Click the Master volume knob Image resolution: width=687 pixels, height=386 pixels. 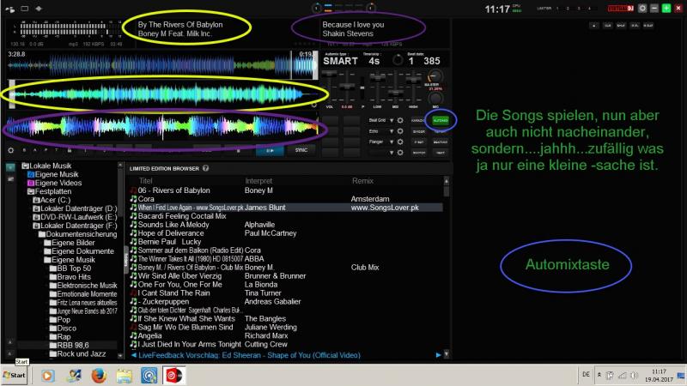coord(435,76)
